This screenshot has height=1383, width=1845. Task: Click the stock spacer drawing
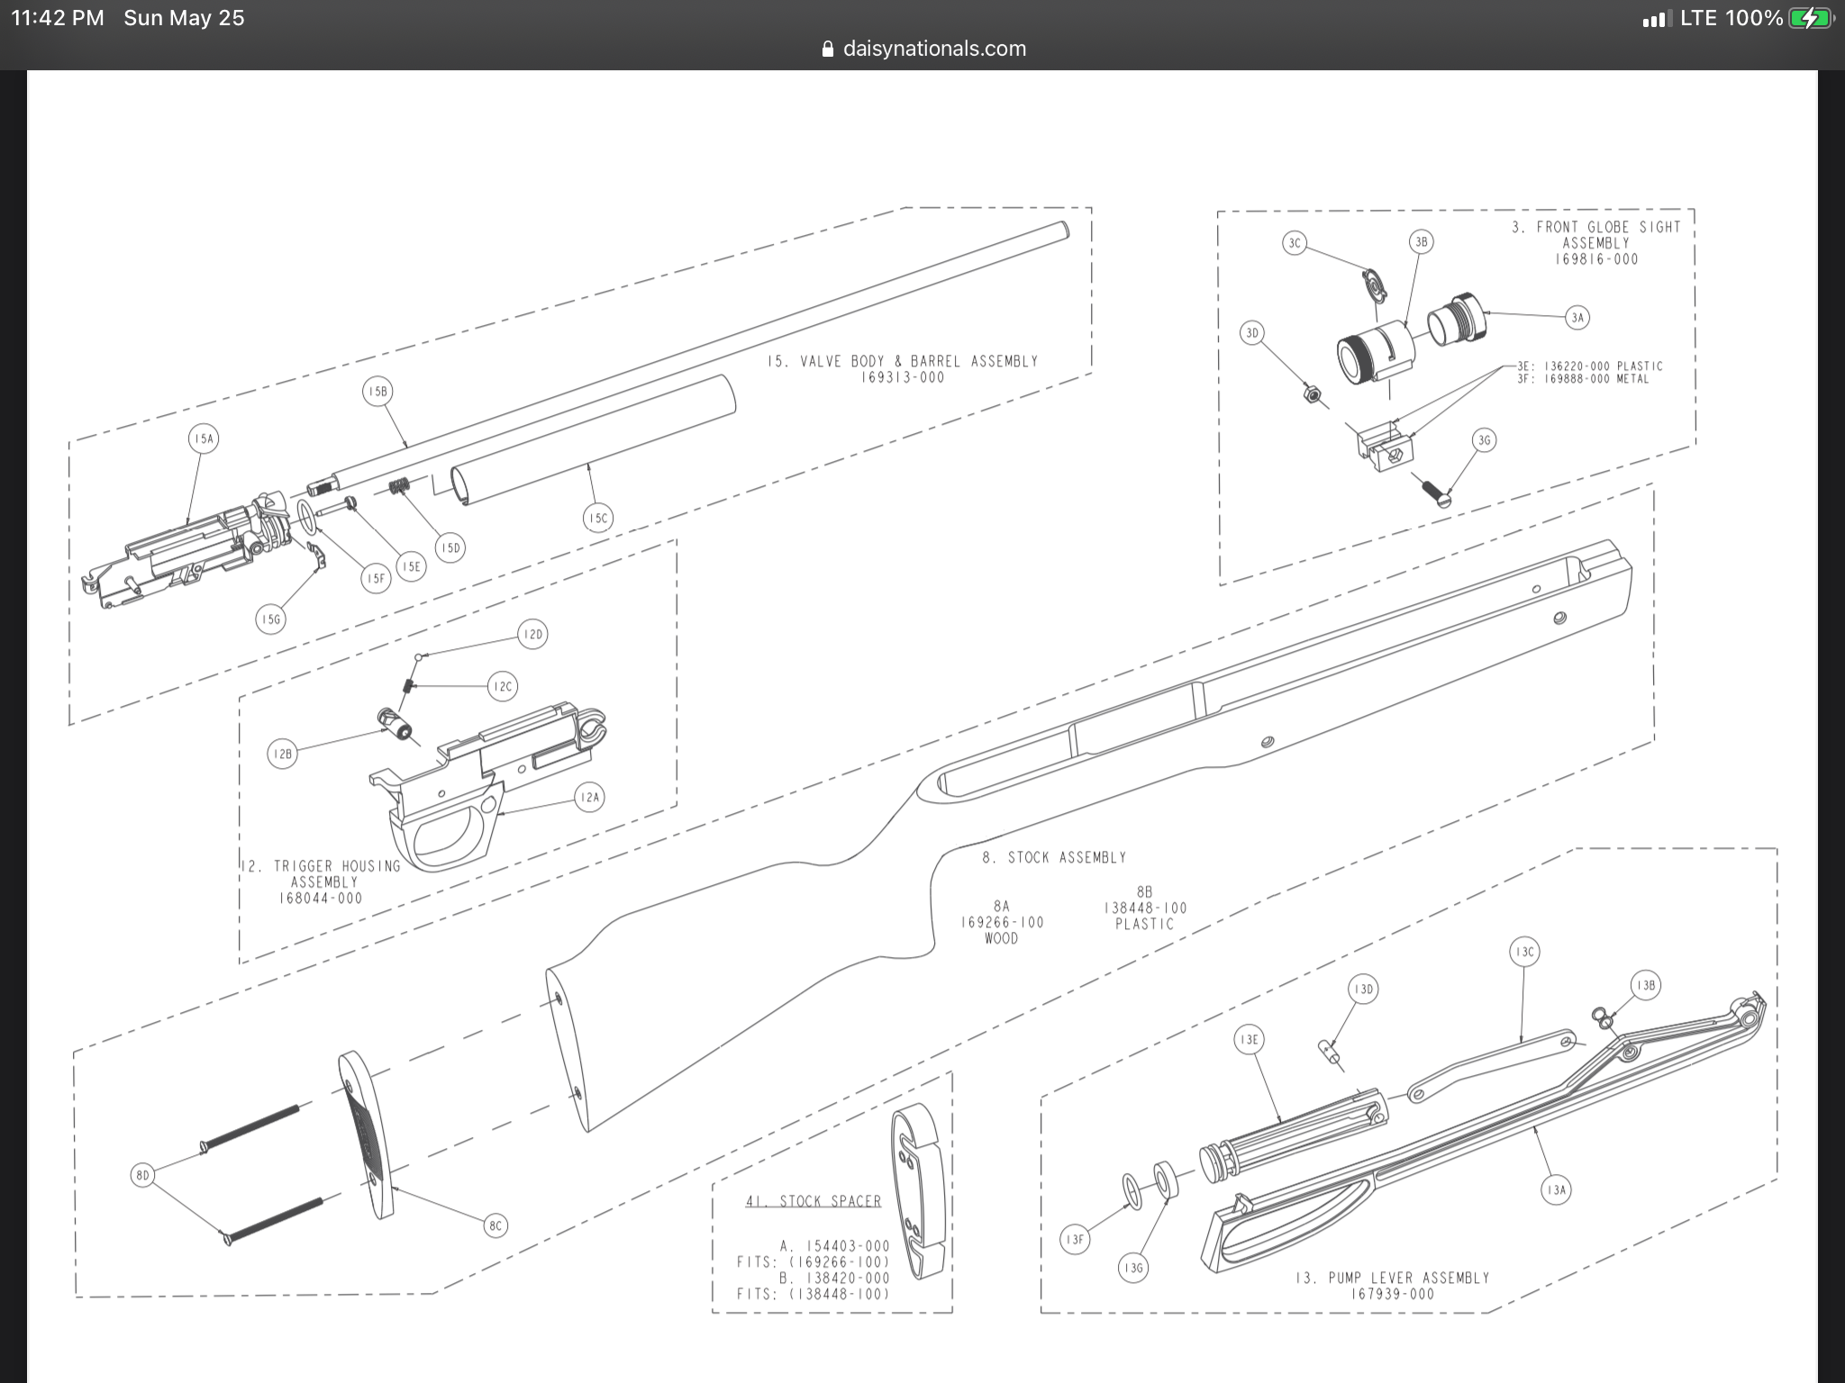click(x=918, y=1190)
